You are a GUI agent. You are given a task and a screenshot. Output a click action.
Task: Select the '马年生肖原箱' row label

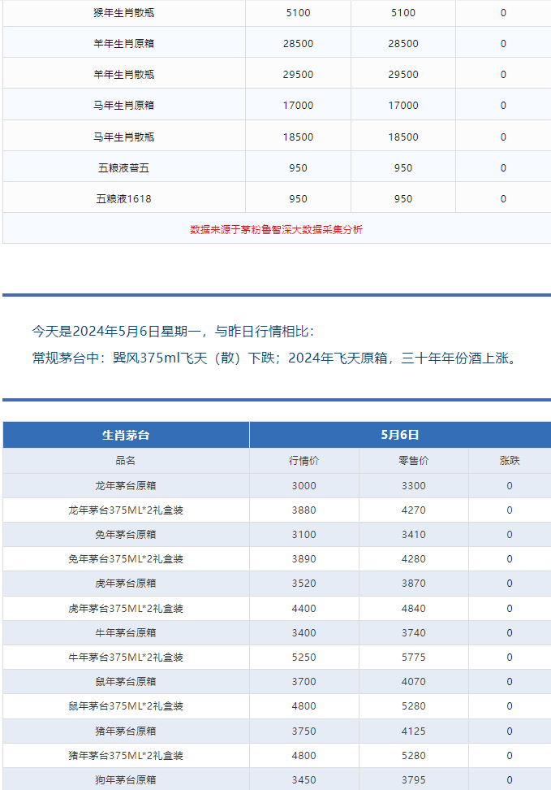(124, 106)
